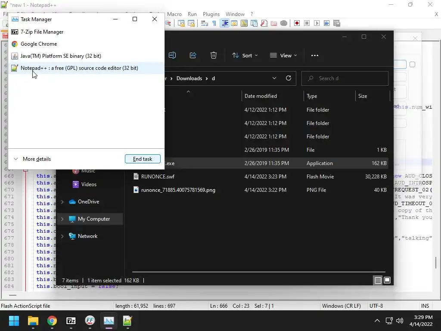
Task: Expand address bar history dropdown
Action: (x=274, y=78)
